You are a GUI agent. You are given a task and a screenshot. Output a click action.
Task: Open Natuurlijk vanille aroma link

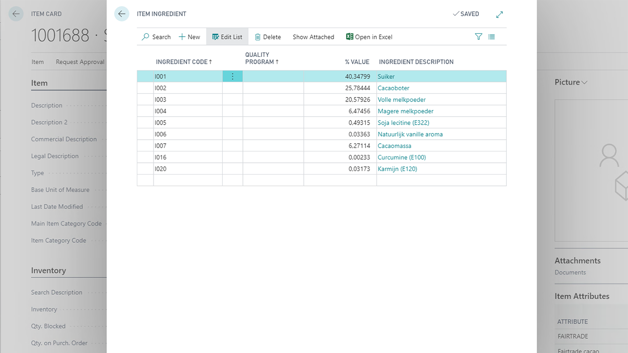coord(410,134)
